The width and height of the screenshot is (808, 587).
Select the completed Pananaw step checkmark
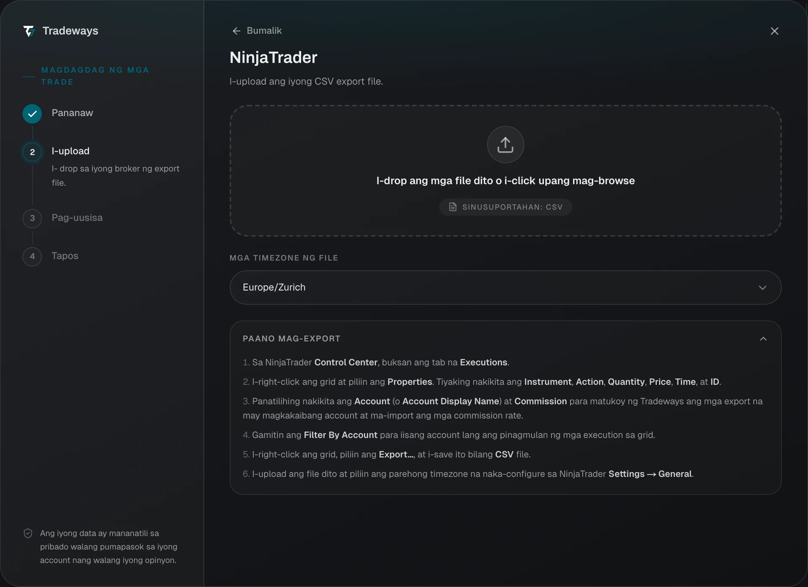[32, 114]
